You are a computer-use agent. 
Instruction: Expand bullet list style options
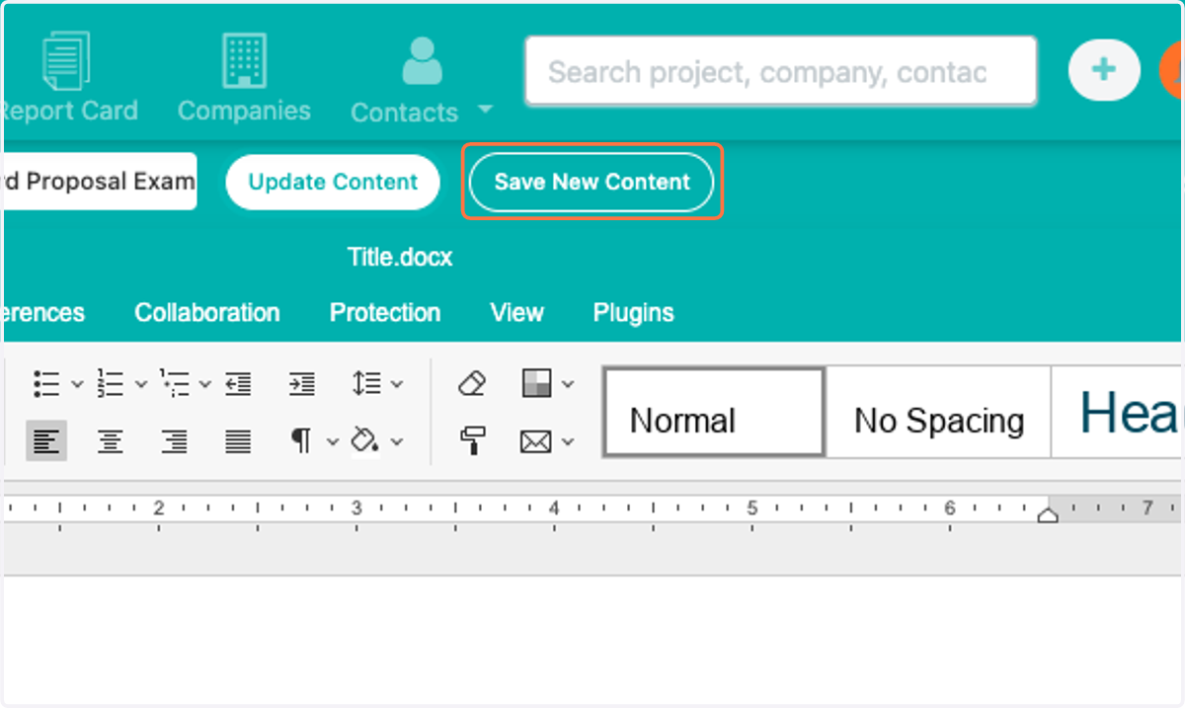click(77, 384)
